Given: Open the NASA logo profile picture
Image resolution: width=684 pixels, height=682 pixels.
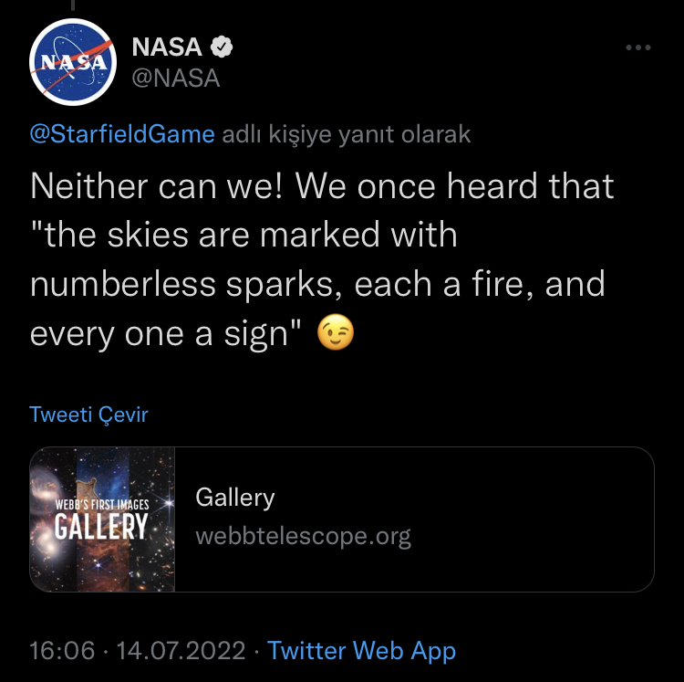Looking at the screenshot, I should [73, 61].
